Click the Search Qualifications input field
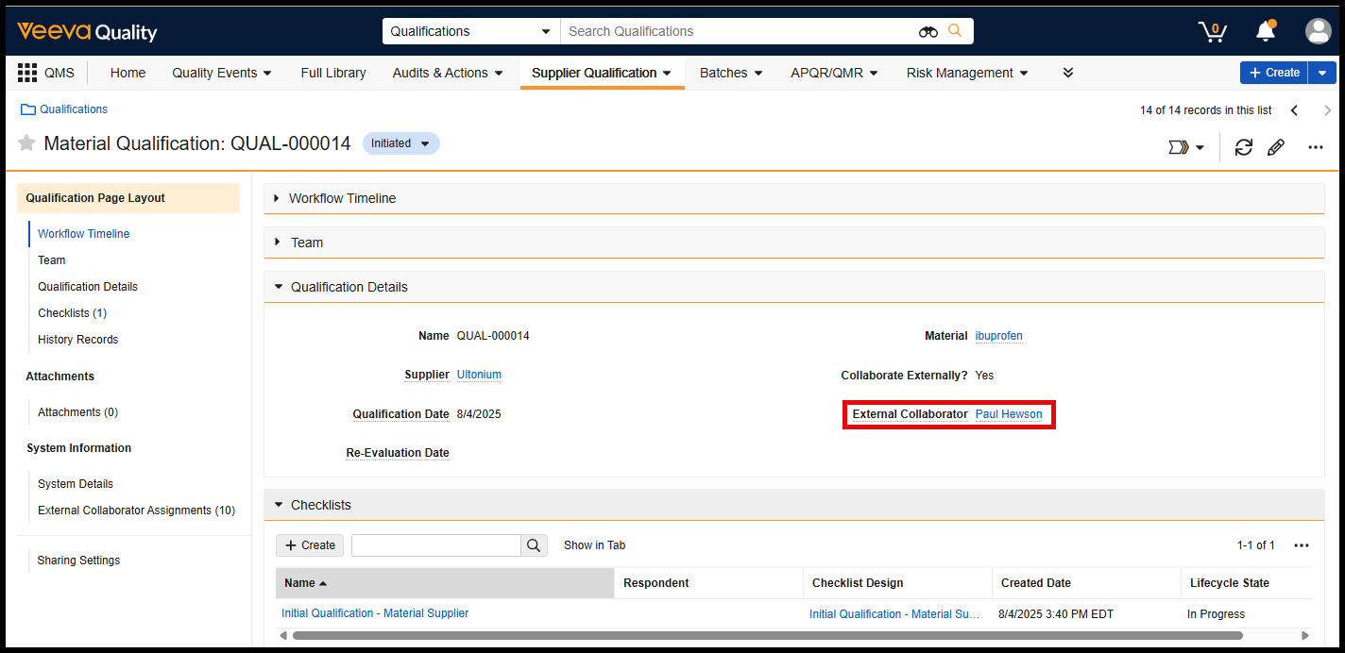Image resolution: width=1345 pixels, height=653 pixels. coord(739,31)
